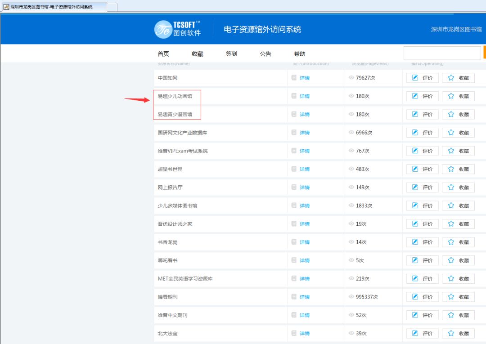Click the star icon in 博看期刊 row
The width and height of the screenshot is (486, 344).
[x=451, y=297]
